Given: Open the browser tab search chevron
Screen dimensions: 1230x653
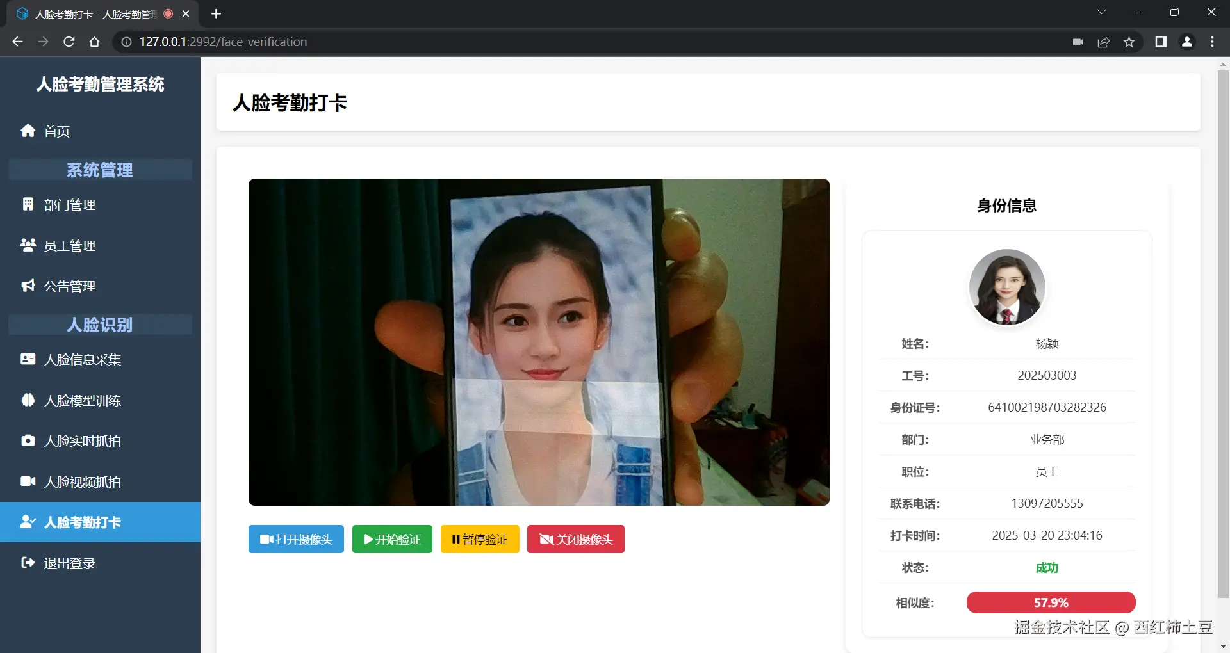Looking at the screenshot, I should (x=1101, y=12).
